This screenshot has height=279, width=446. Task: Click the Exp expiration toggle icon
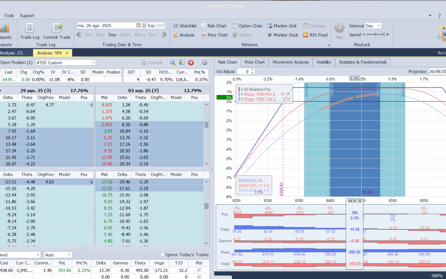[144, 26]
